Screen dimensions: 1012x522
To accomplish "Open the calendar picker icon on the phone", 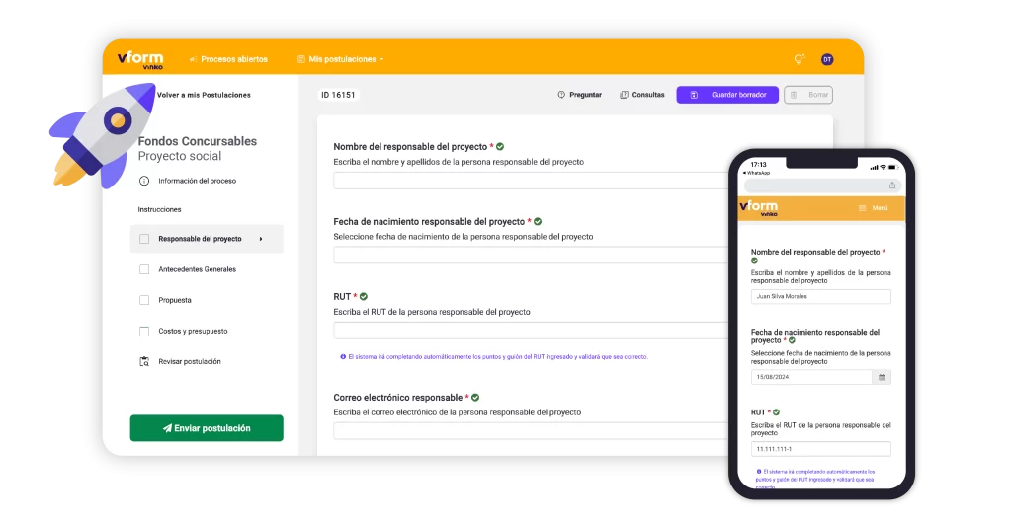I will tap(882, 377).
